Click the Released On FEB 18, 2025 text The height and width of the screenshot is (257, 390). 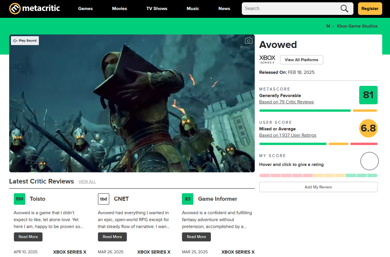pyautogui.click(x=287, y=72)
